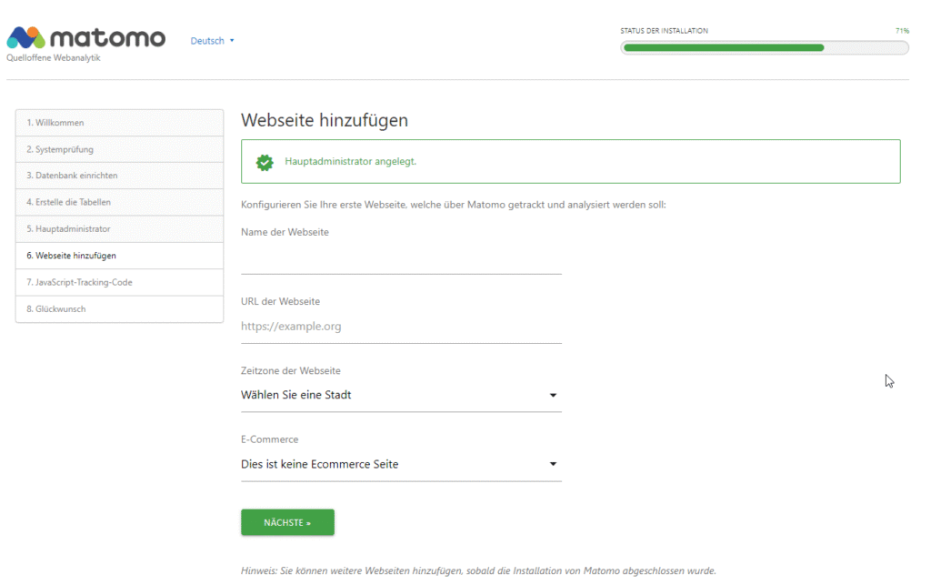The image size is (931, 585).
Task: Select step 5. Hauptadministrator
Action: point(119,229)
